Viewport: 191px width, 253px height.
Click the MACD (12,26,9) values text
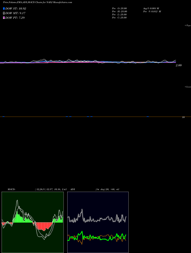pyautogui.click(x=50, y=189)
